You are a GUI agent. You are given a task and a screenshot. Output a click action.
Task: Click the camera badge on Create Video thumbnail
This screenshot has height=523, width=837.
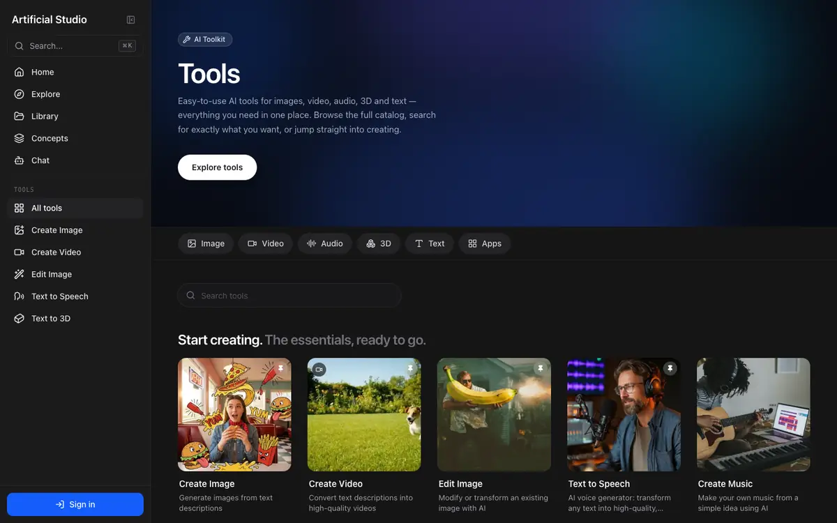coord(319,369)
